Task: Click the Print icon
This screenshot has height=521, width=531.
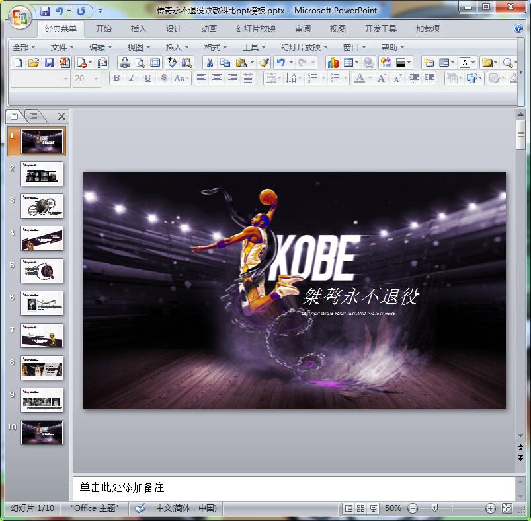Action: tap(125, 63)
